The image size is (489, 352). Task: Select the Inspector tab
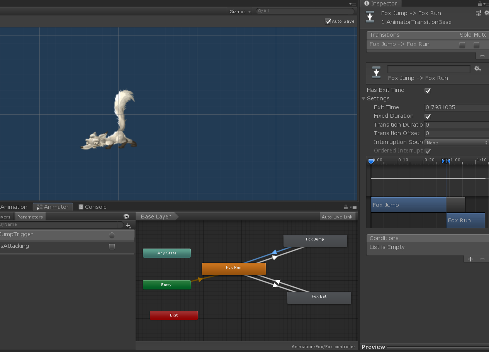[381, 3]
